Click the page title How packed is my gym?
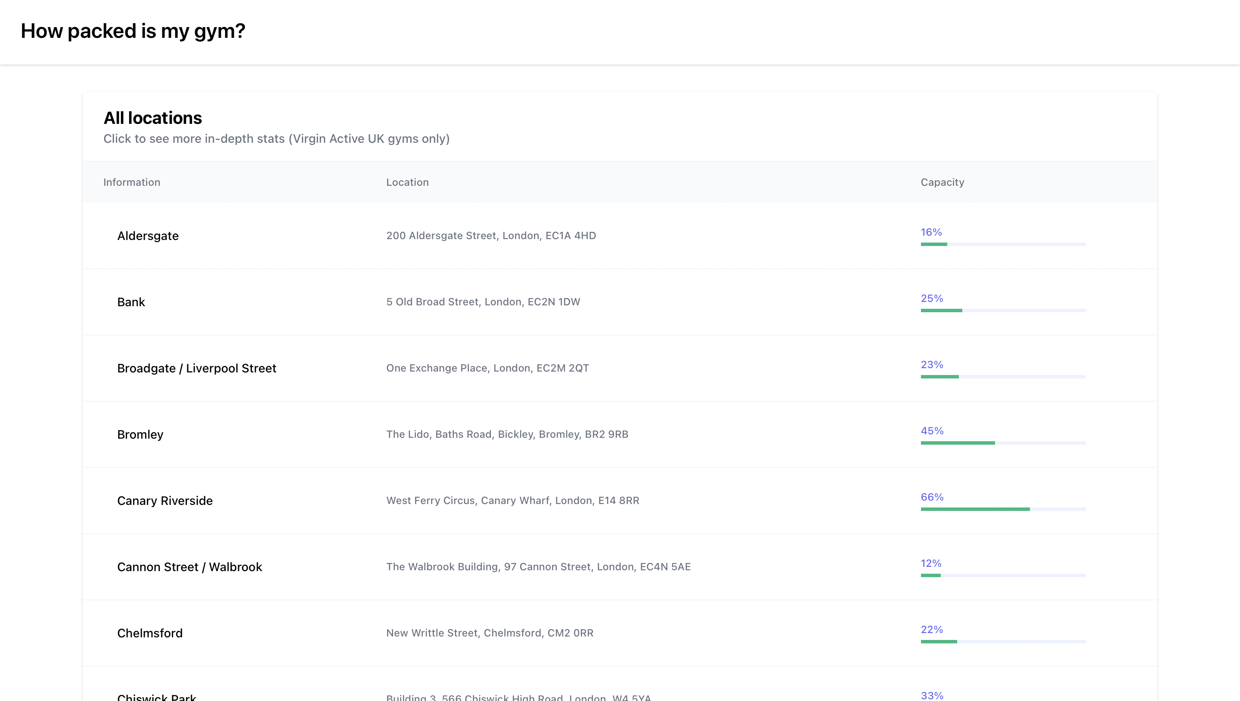 pos(133,31)
